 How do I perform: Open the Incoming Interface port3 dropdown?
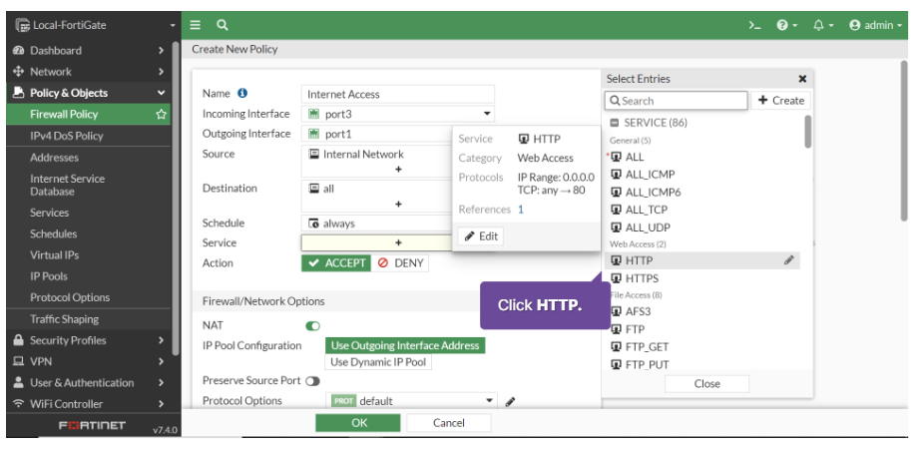[398, 114]
